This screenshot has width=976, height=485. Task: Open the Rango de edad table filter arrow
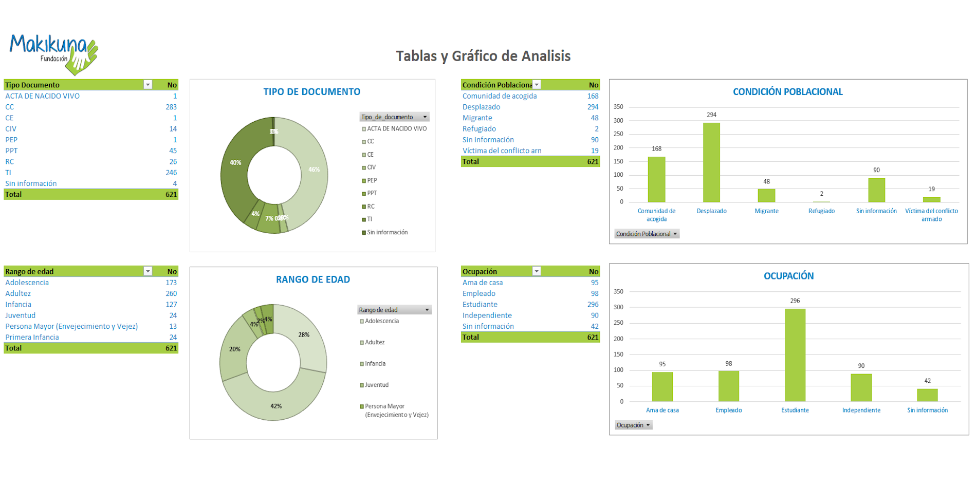point(148,271)
